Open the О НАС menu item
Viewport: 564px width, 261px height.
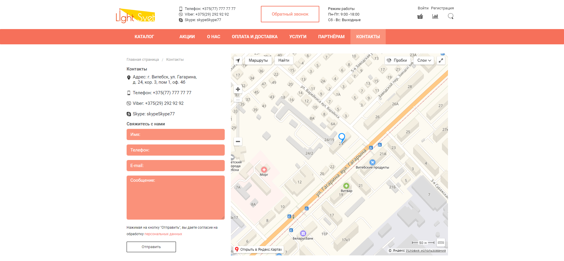pos(214,37)
